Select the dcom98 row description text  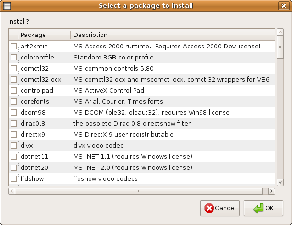(x=152, y=112)
